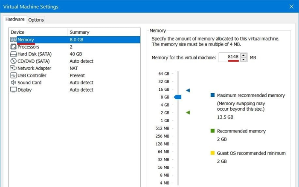This screenshot has width=299, height=187.
Task: Click the Sound Card speaker icon
Action: click(x=13, y=83)
